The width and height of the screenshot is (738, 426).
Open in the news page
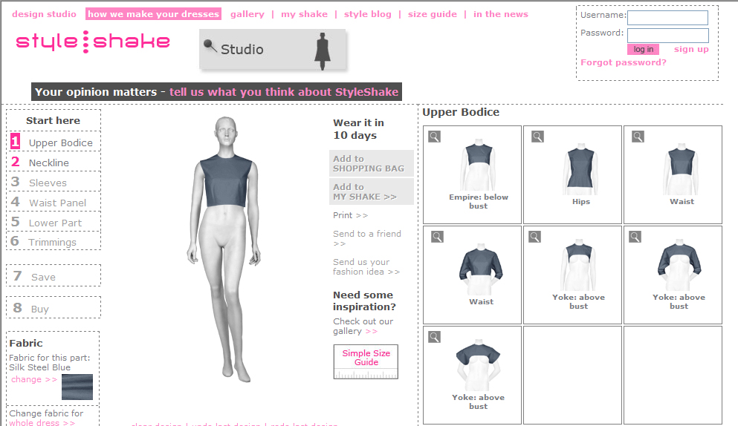click(501, 14)
